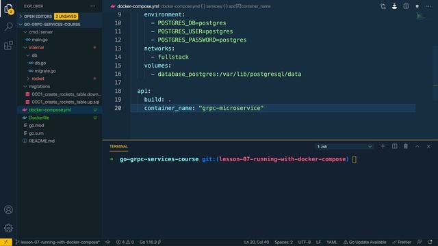The image size is (438, 246).
Task: Change indentation via Spaces: 2
Action: point(283,242)
